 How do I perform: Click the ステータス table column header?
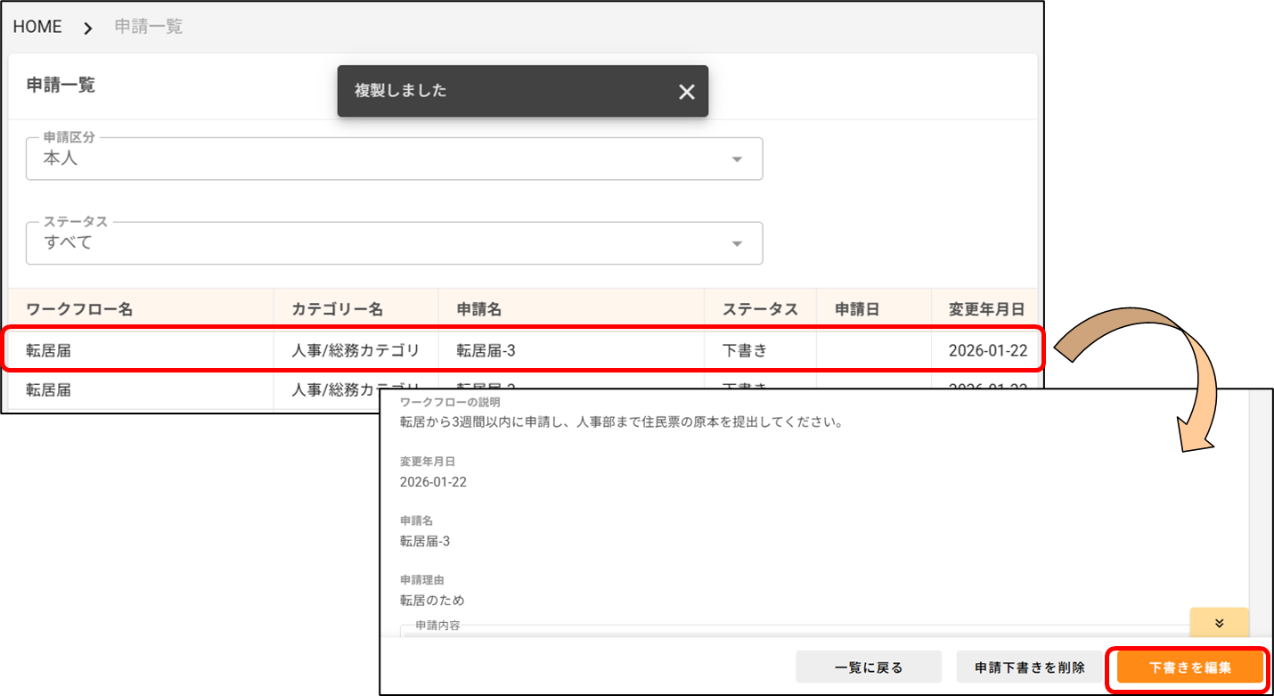pos(759,309)
